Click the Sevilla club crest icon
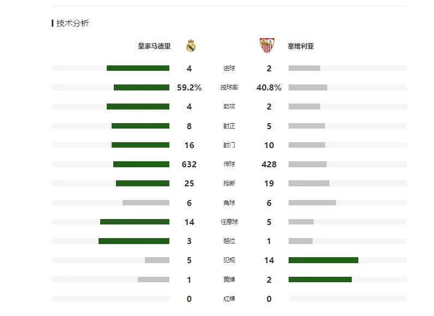434x316 pixels. click(267, 45)
